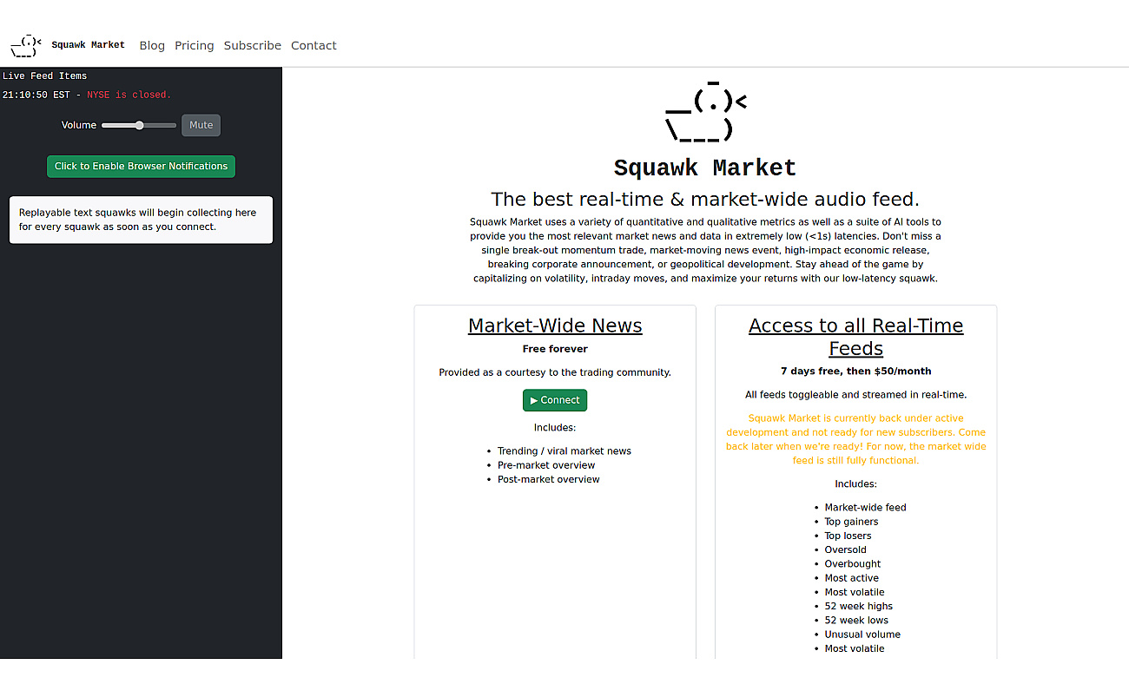Click the 'Market-wide feed' list item
This screenshot has width=1129, height=684.
tap(866, 508)
